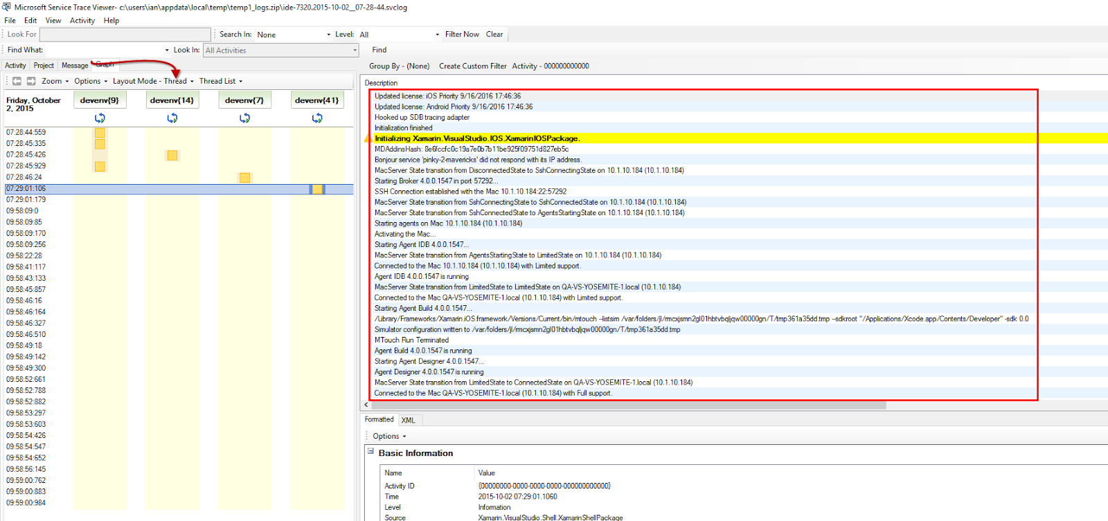Select the trace square at 07:28:45:335
This screenshot has width=1108, height=521.
[100, 144]
